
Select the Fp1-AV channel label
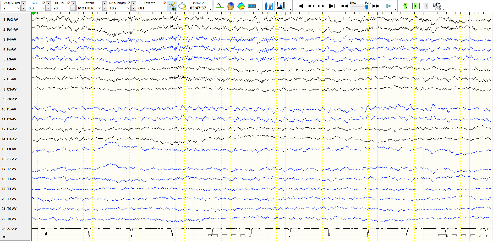pos(13,30)
